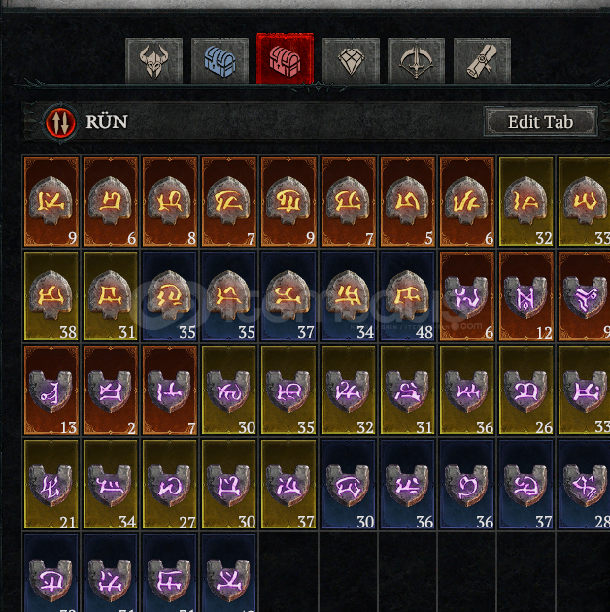Click the red sort arrows icon
The height and width of the screenshot is (612, 610).
pos(60,122)
